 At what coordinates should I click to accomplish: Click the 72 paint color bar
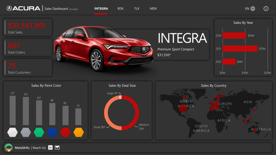[x=78, y=117]
